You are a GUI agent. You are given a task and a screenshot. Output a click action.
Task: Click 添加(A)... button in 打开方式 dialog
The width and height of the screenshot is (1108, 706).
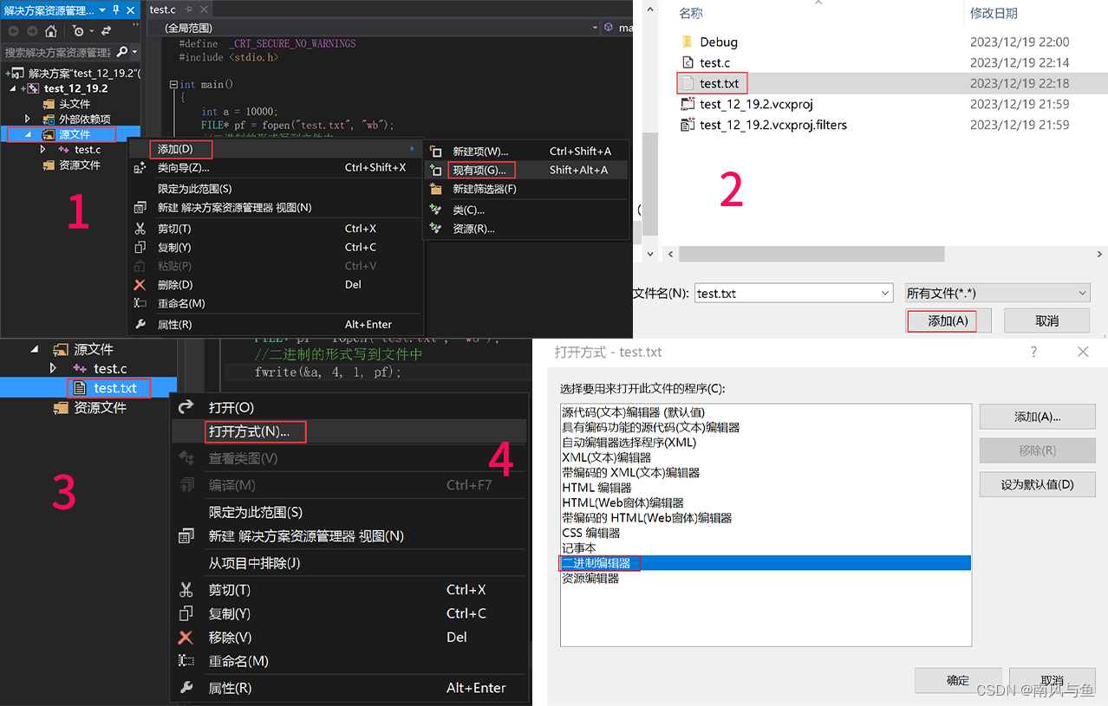tap(1037, 417)
